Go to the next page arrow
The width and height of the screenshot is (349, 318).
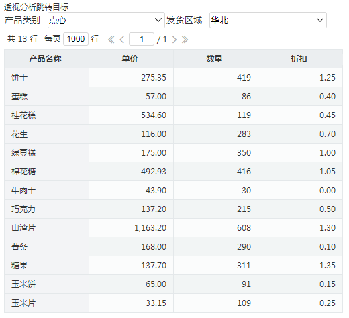point(174,40)
